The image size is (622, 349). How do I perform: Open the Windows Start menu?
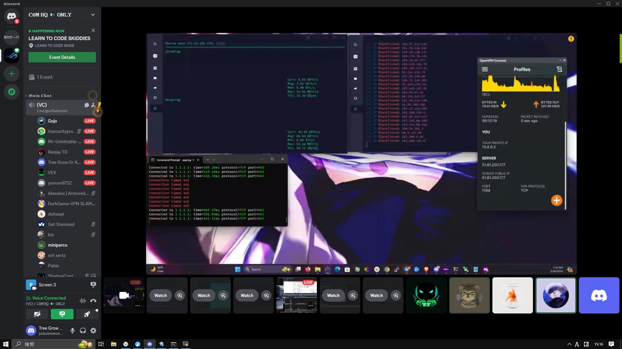pyautogui.click(x=6, y=344)
